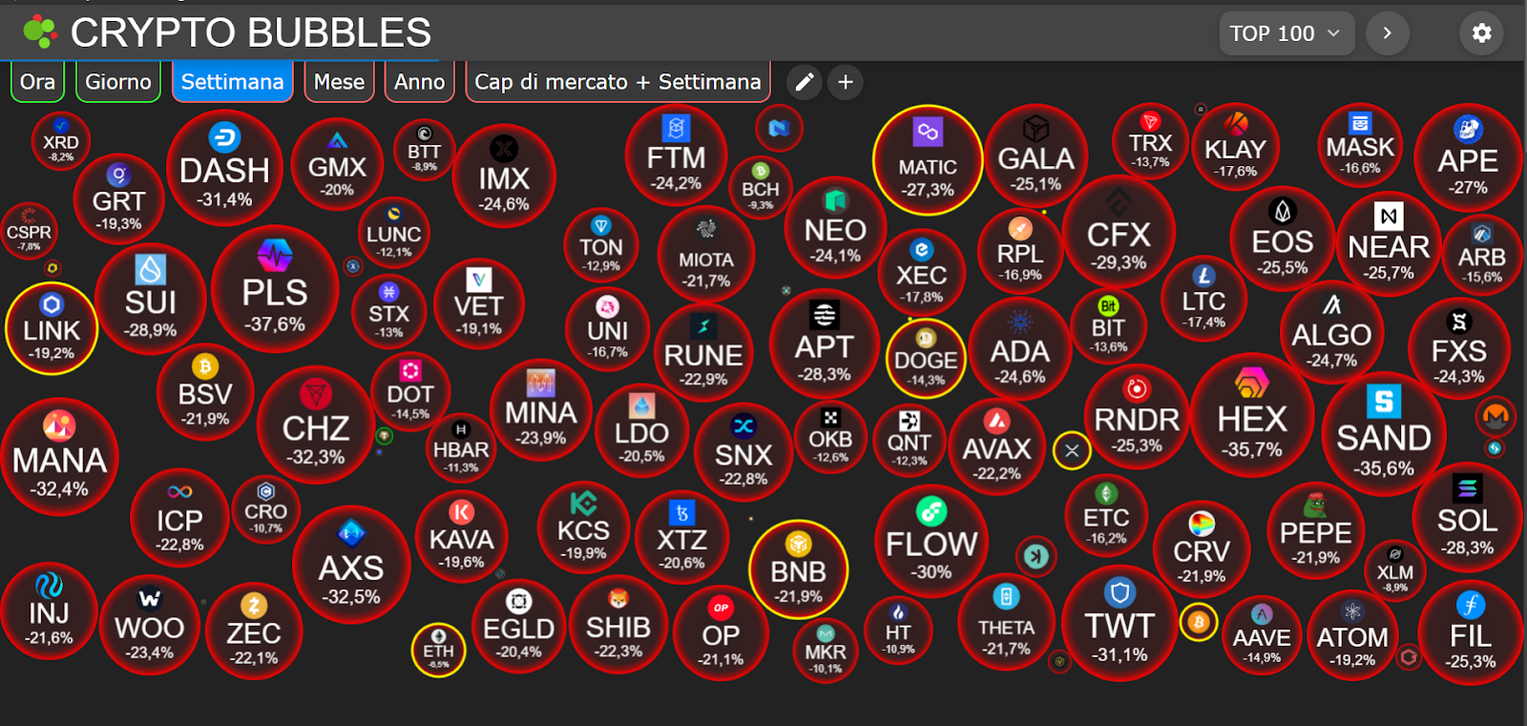Select the GMX bubble

337,164
